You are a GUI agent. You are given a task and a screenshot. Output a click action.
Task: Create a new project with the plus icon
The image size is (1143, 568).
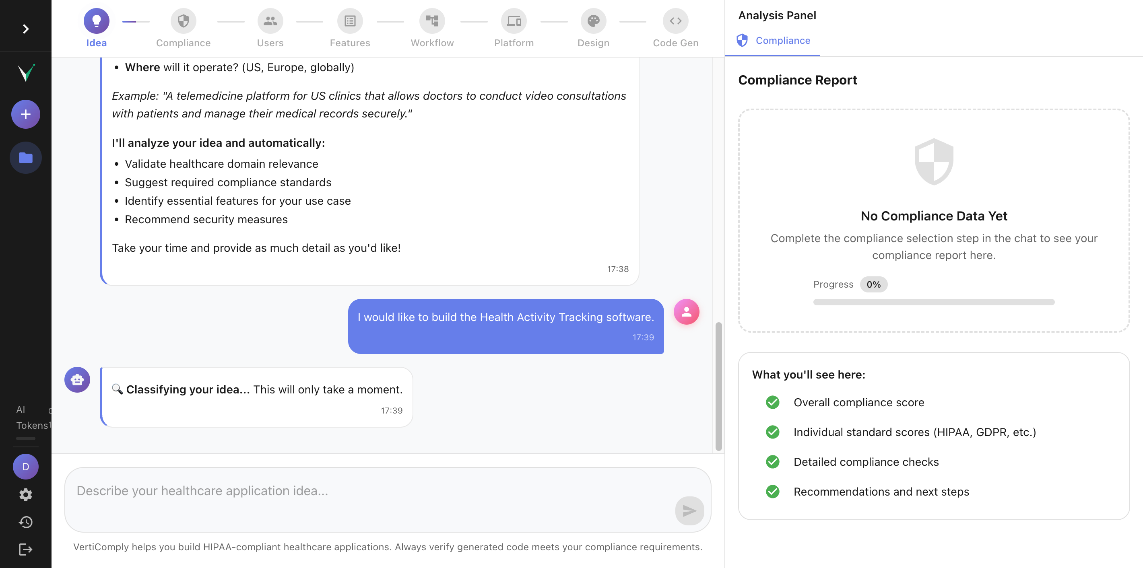coord(25,114)
